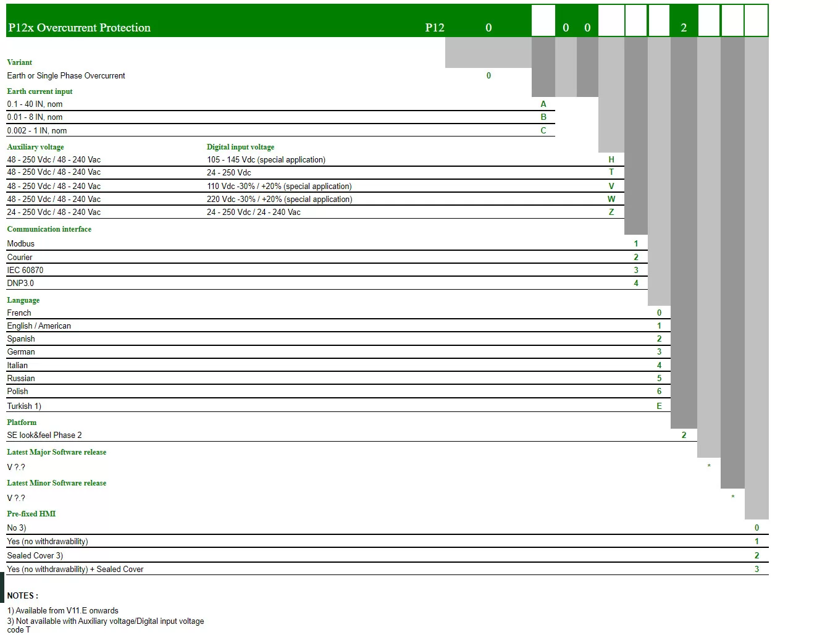Click note '1) Available from V11.E onwards'

coord(62,610)
